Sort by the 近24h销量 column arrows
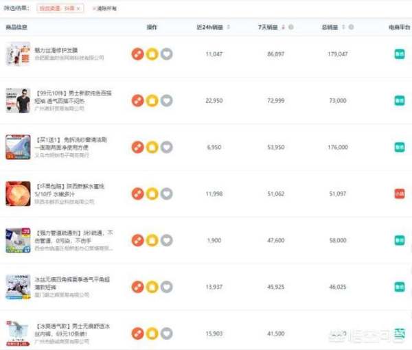The image size is (412, 350). pyautogui.click(x=229, y=27)
